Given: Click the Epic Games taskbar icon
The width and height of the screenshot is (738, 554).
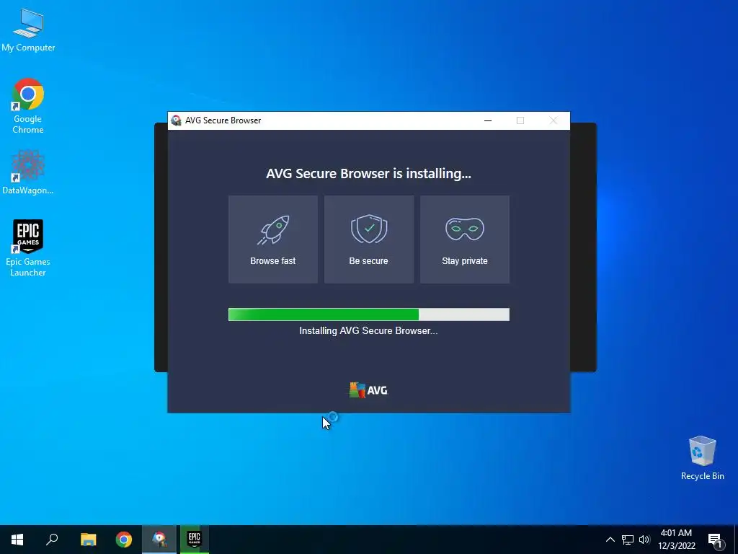Looking at the screenshot, I should coord(195,540).
